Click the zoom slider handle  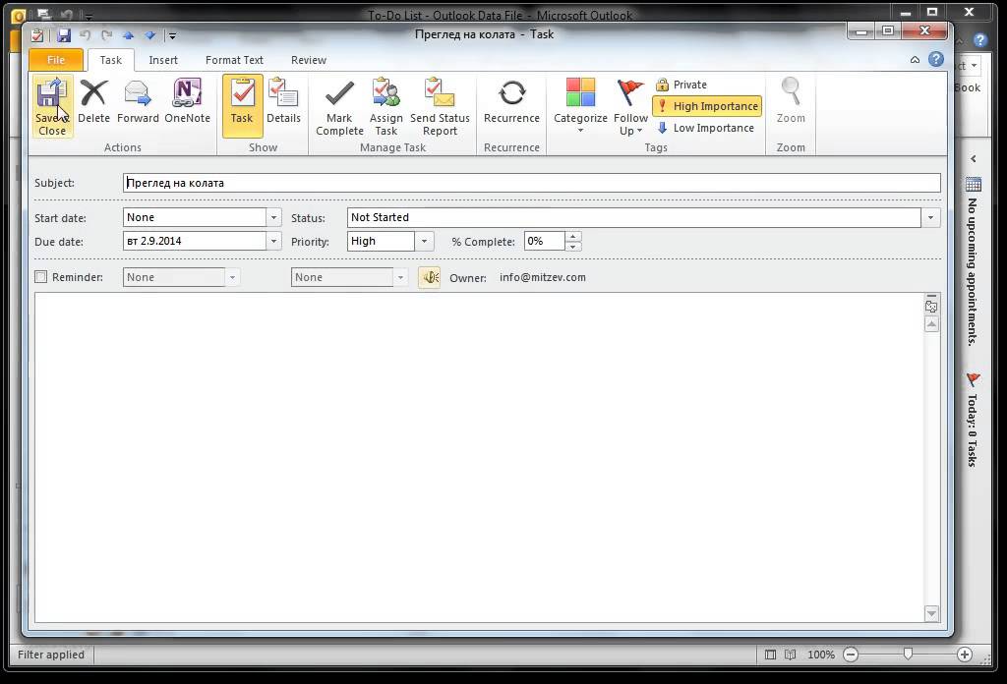(908, 655)
